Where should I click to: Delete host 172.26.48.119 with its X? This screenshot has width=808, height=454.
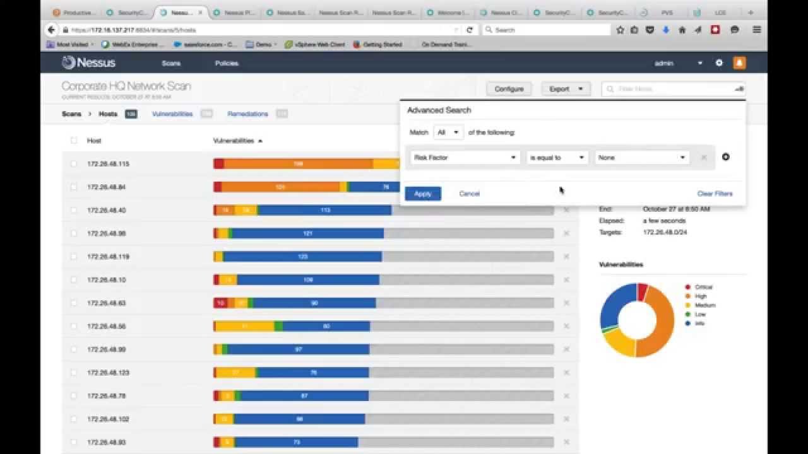[566, 257]
